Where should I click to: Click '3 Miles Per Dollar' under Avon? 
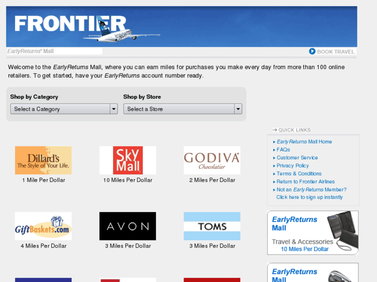point(128,246)
